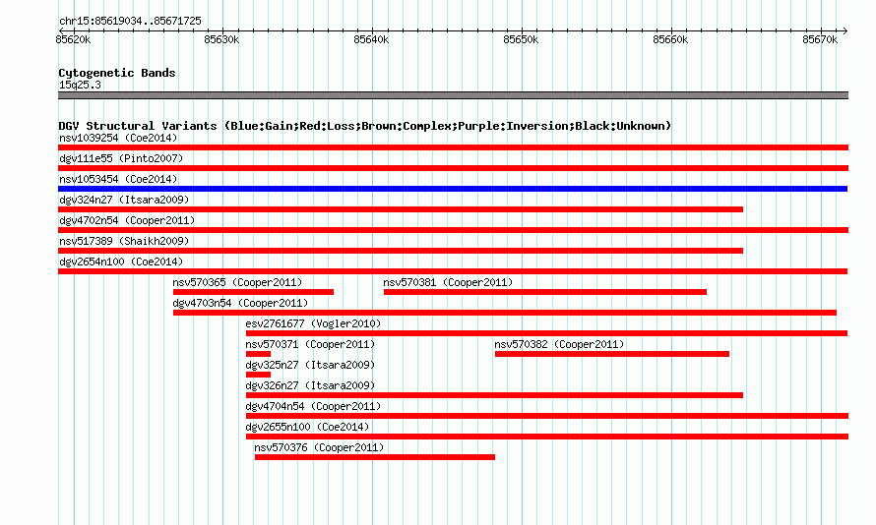
Task: Click the dgv326n27 (Itsara2009) variant bar
Action: tap(494, 395)
